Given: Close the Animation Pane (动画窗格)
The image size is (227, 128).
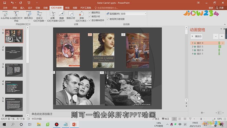Looking at the screenshot, I should (x=224, y=29).
